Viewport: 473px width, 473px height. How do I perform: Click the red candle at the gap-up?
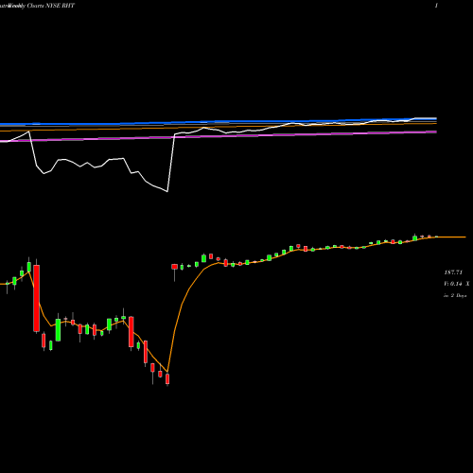click(174, 267)
